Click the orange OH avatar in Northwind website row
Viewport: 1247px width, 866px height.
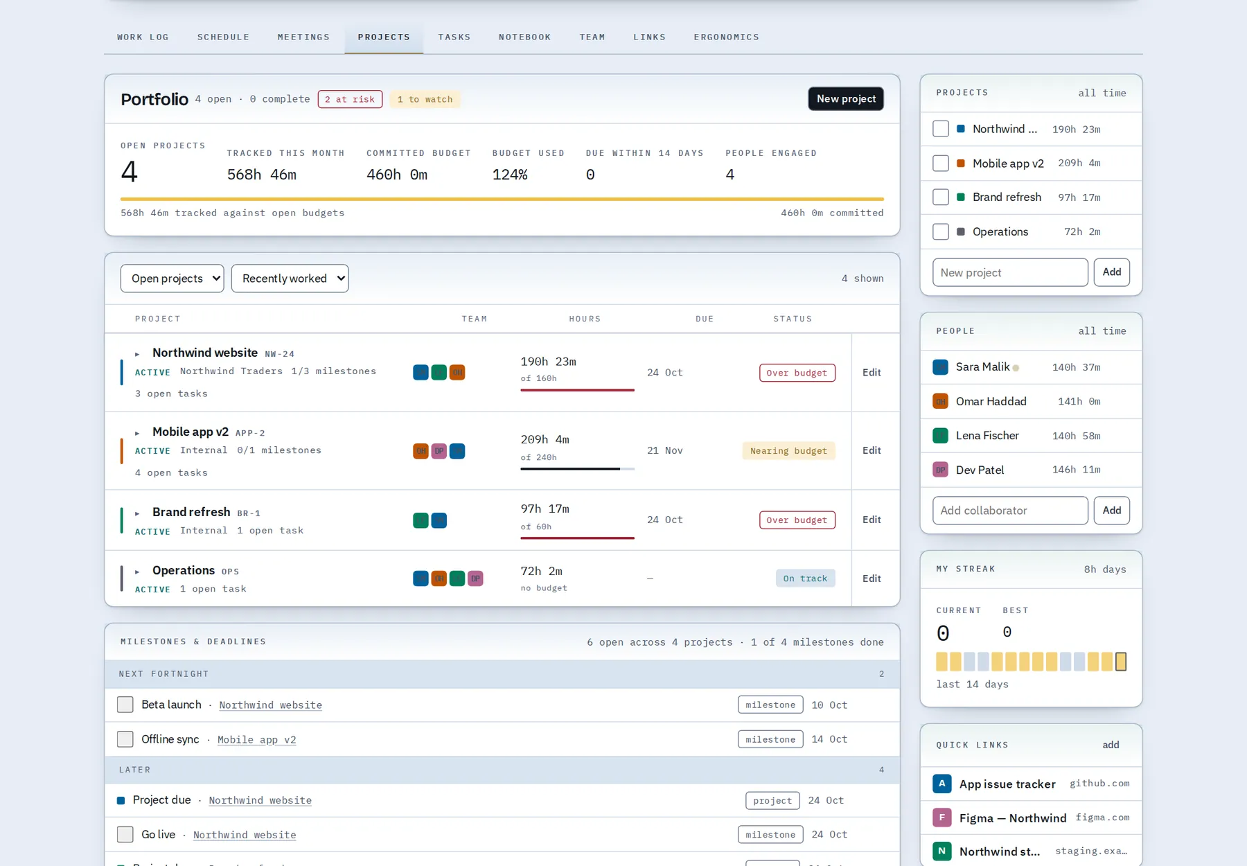click(457, 373)
